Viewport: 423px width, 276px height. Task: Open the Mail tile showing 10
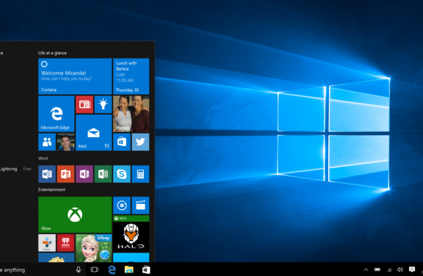click(x=94, y=133)
